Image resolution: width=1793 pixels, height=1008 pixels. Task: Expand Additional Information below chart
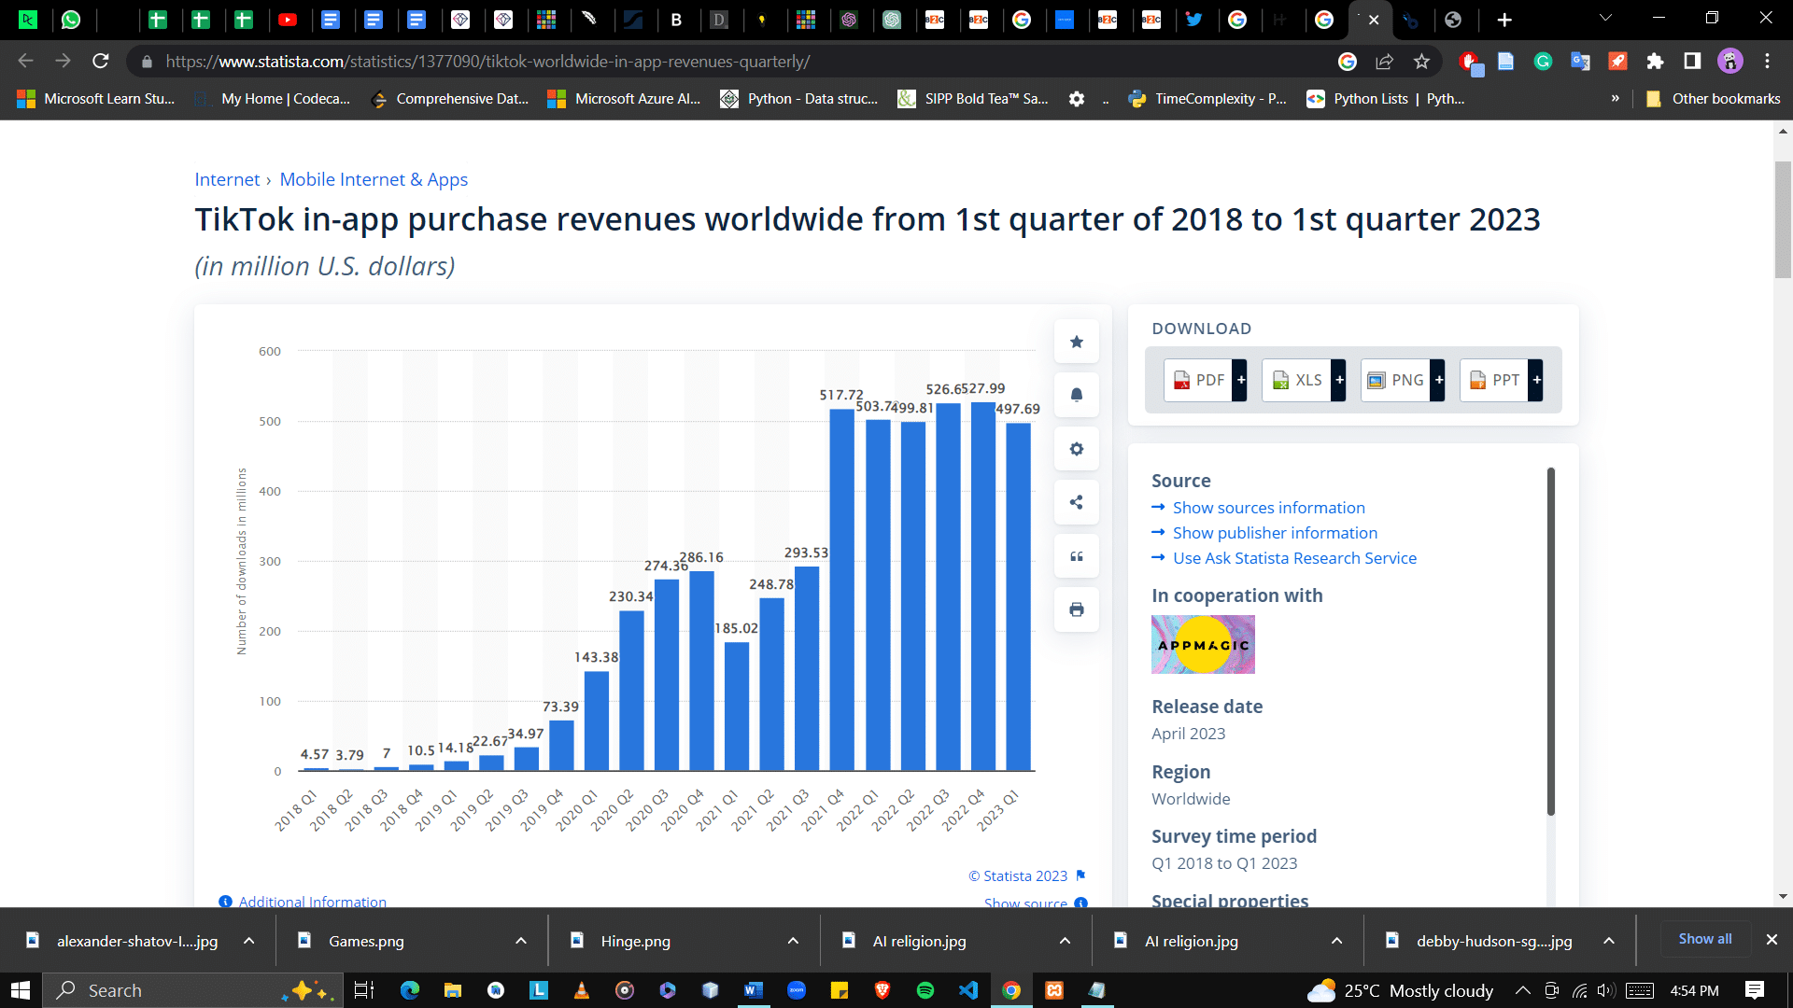coord(312,902)
